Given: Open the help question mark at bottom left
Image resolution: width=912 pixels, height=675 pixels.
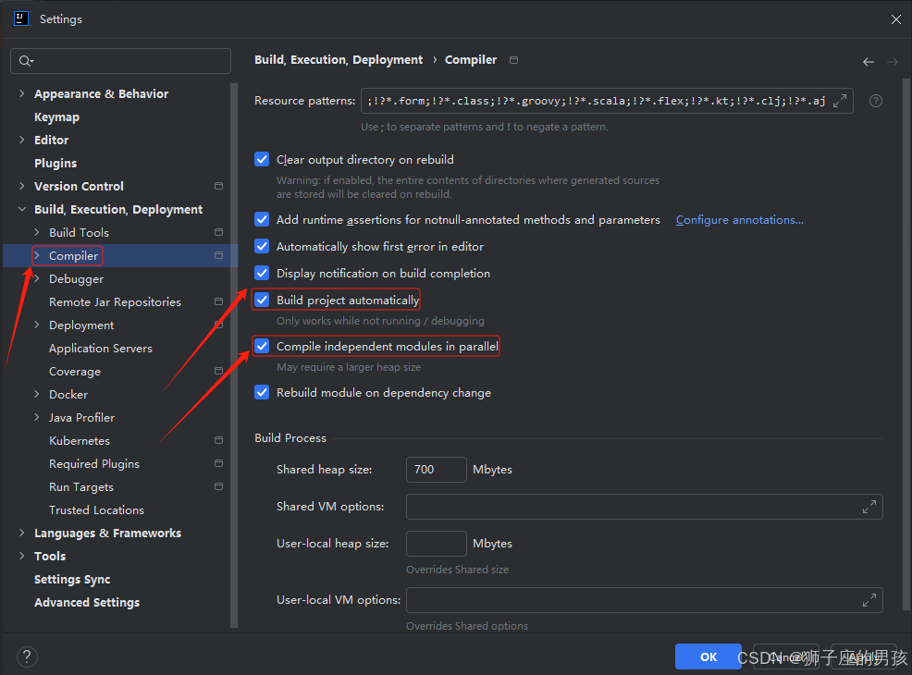Looking at the screenshot, I should pyautogui.click(x=27, y=657).
